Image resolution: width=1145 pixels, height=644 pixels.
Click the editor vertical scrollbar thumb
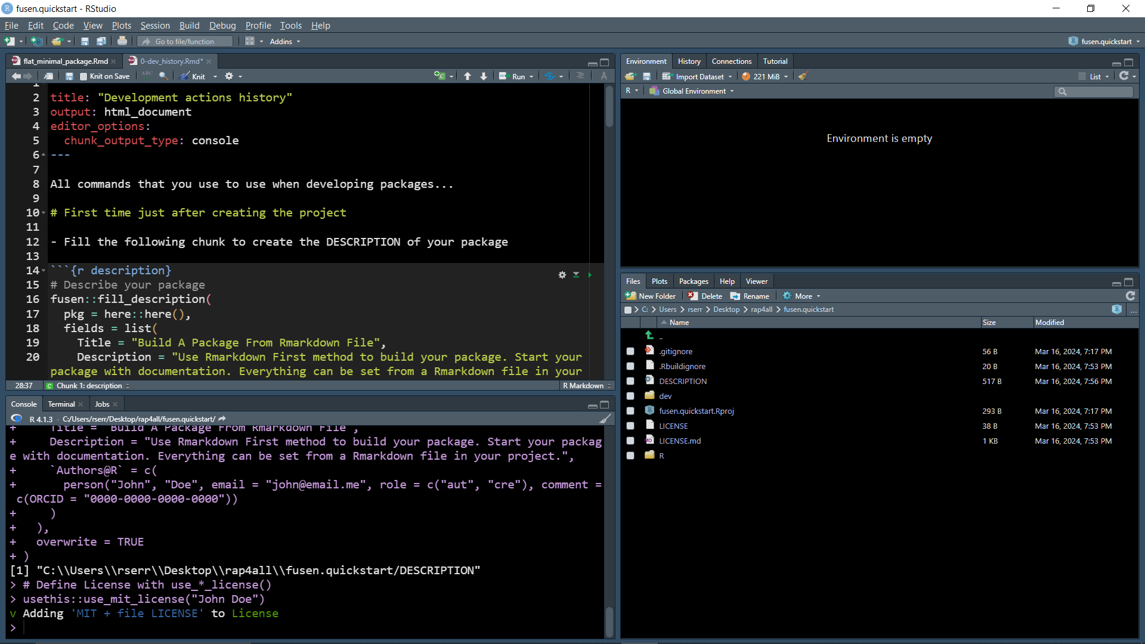coord(609,107)
